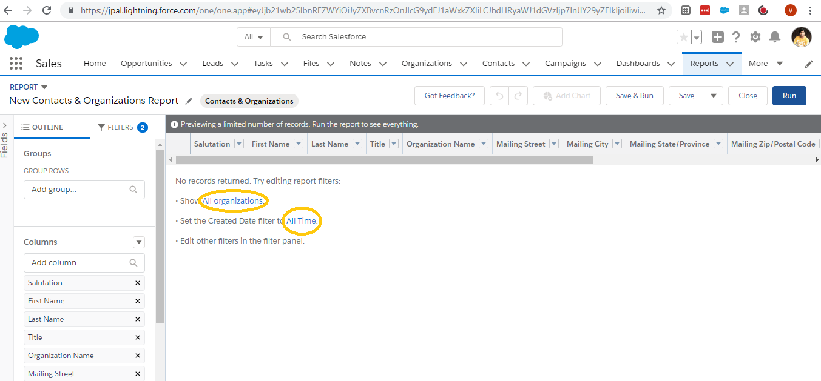The image size is (821, 381).
Task: Open the Tasks tab dropdown chevron
Action: pos(284,64)
